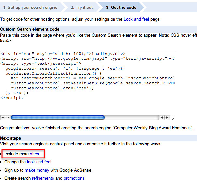Click the blue horizontal scrollbar thumb
The image size is (197, 183).
[x=58, y=117]
